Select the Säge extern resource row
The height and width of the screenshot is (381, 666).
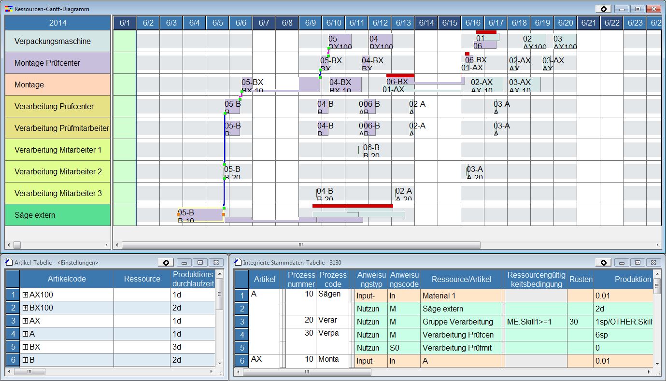[58, 215]
